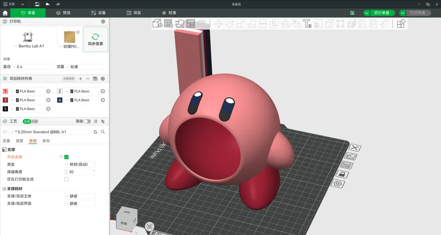Open the 流量 标准 dropdown

[x=85, y=67]
